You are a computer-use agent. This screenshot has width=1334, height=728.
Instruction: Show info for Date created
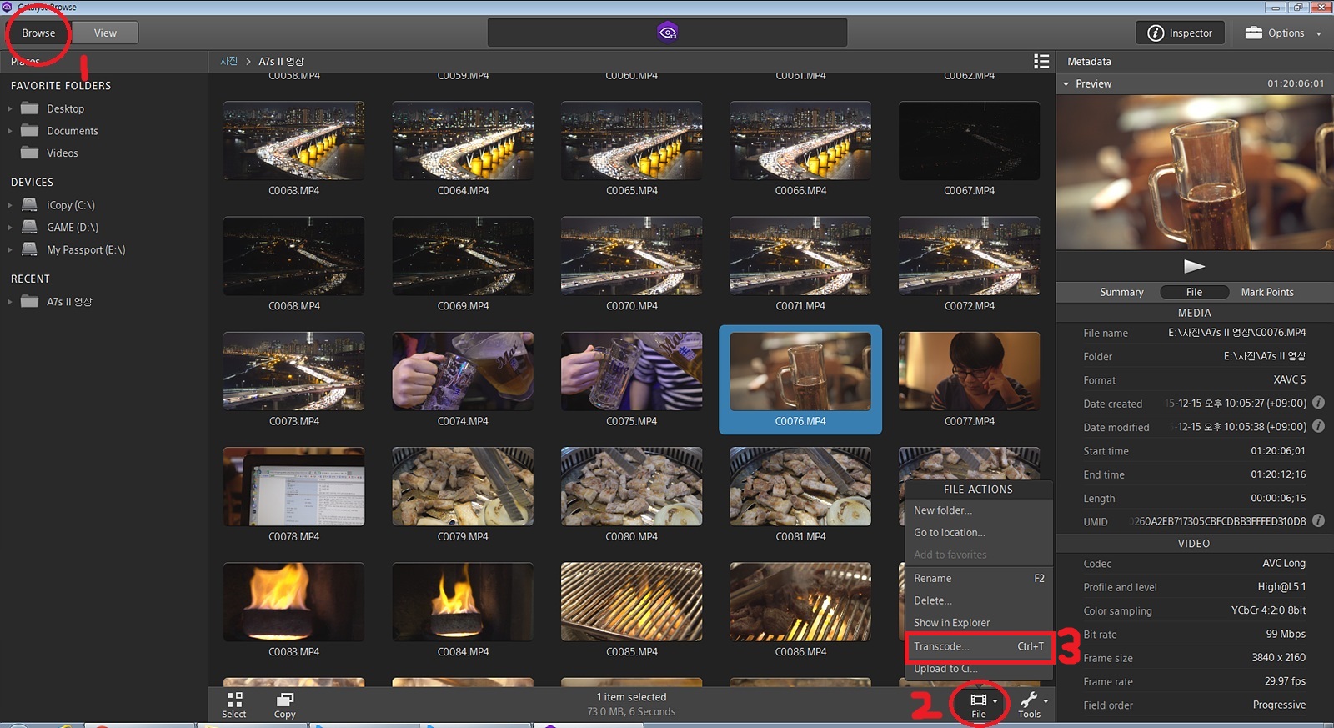point(1318,403)
